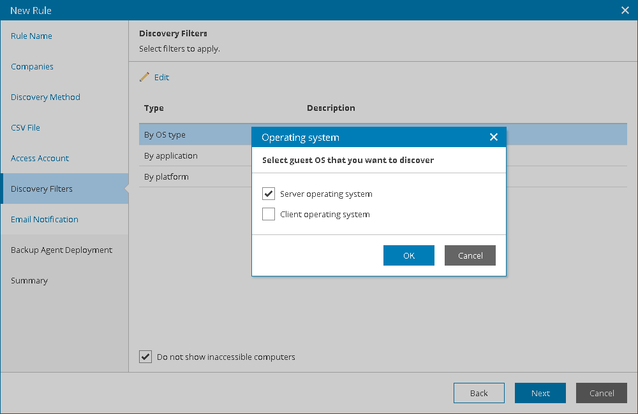Cancel the New Rule wizard

click(601, 393)
